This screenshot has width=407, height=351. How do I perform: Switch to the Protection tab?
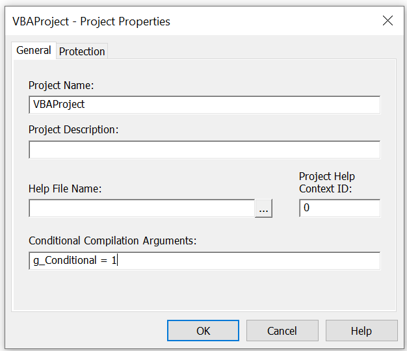(82, 51)
